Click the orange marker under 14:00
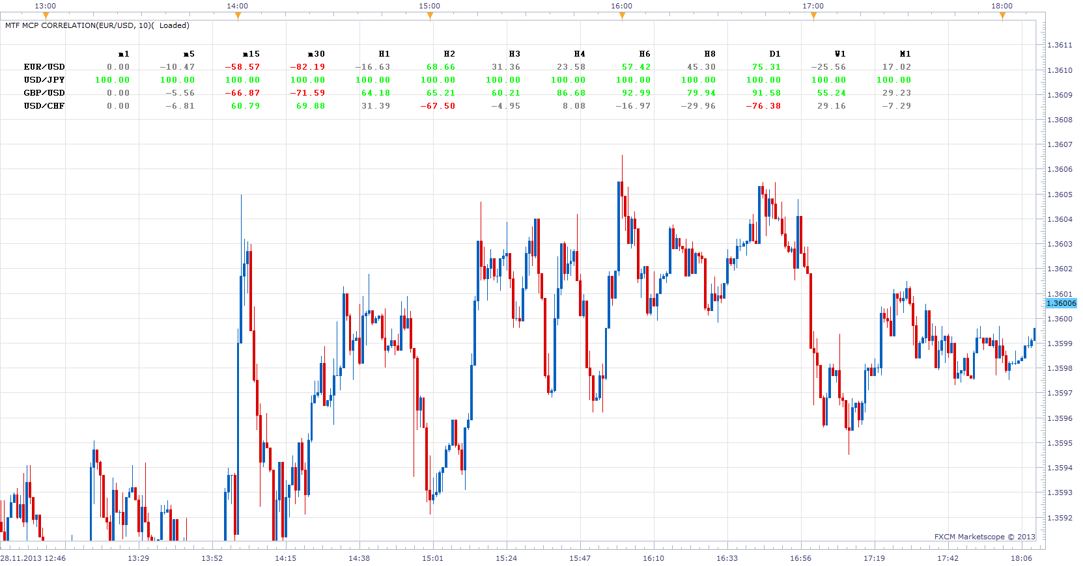Viewport: 1083px width, 566px height. coord(238,16)
